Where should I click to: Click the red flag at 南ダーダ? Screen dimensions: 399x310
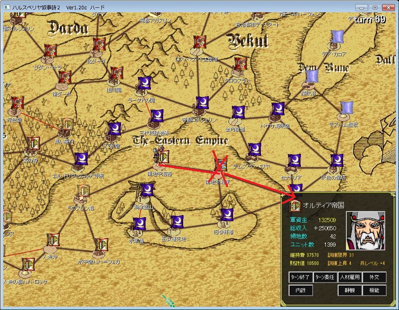pos(65,76)
